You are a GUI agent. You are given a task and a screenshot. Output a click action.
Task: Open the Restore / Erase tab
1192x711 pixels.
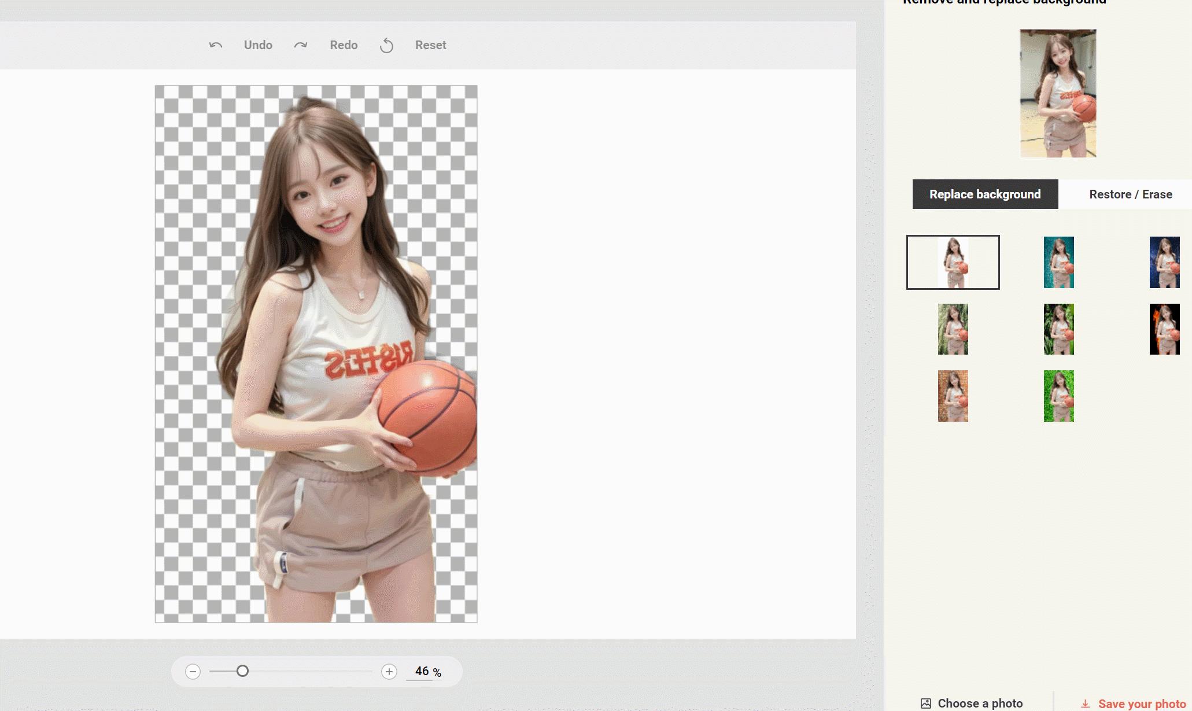click(1130, 194)
